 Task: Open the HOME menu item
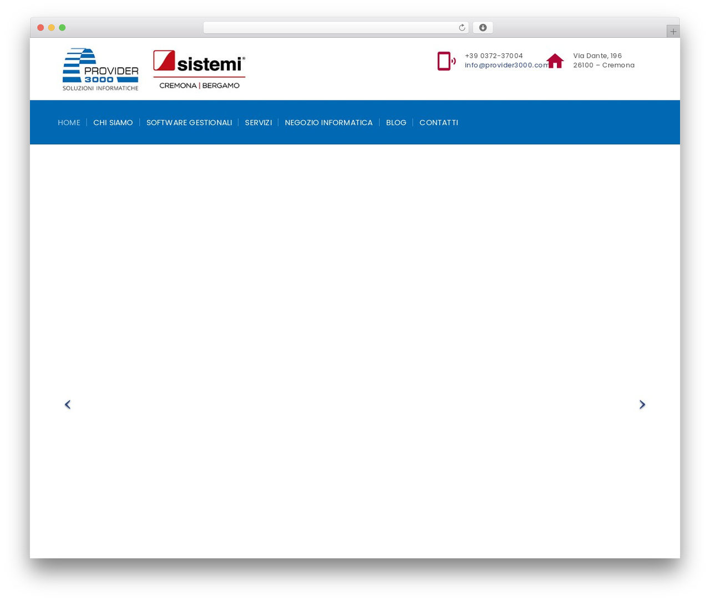tap(69, 123)
